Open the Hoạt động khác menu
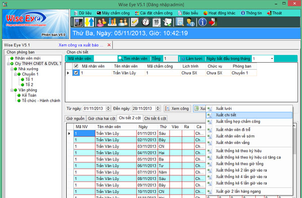Viewport: 302px width, 198px height. (x=219, y=13)
